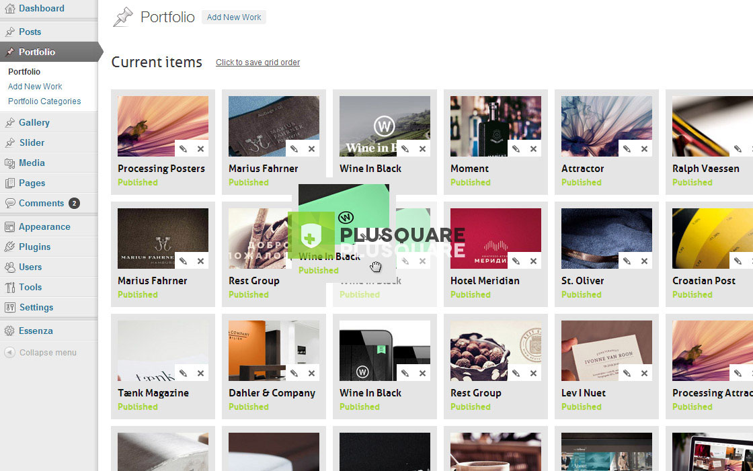The image size is (753, 471).
Task: Open the Dashboard menu
Action: 41,8
